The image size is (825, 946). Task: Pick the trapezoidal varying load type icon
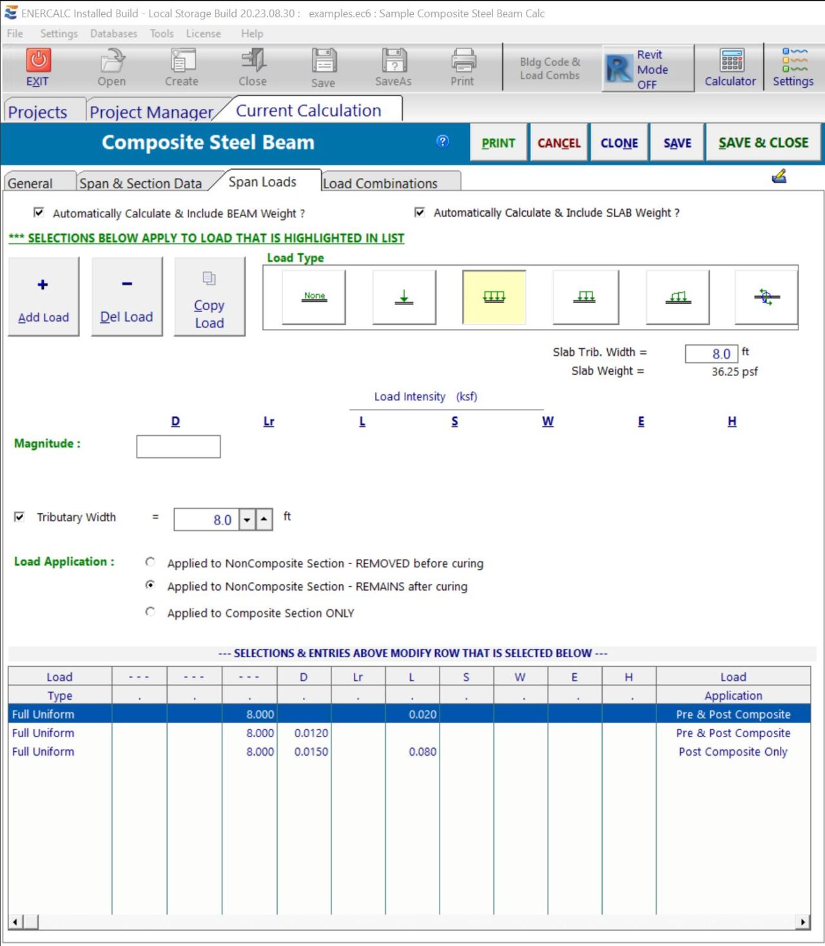coord(677,297)
